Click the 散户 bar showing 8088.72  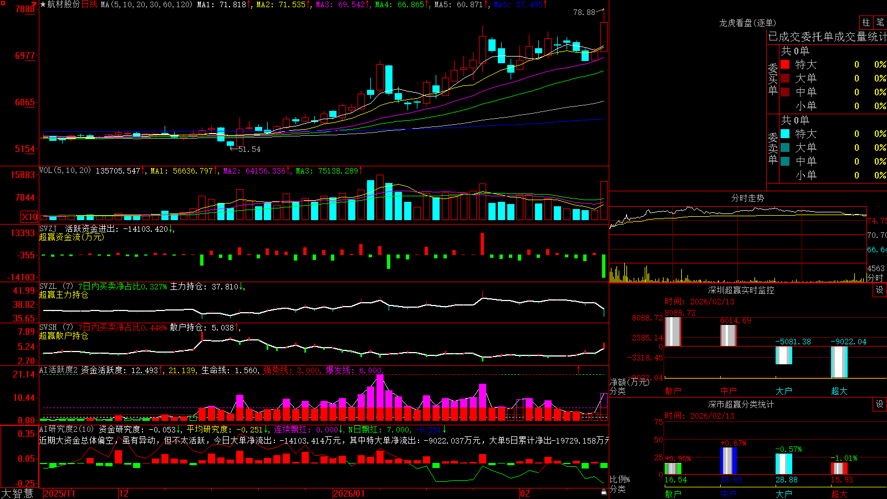pyautogui.click(x=673, y=332)
